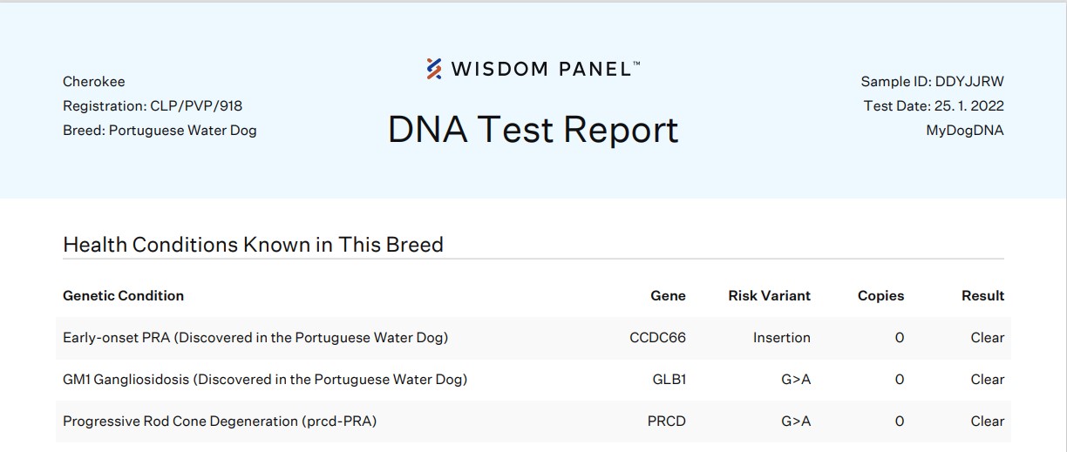Select the GM1 Gangliosidosis condition row
The width and height of the screenshot is (1067, 452).
point(265,380)
